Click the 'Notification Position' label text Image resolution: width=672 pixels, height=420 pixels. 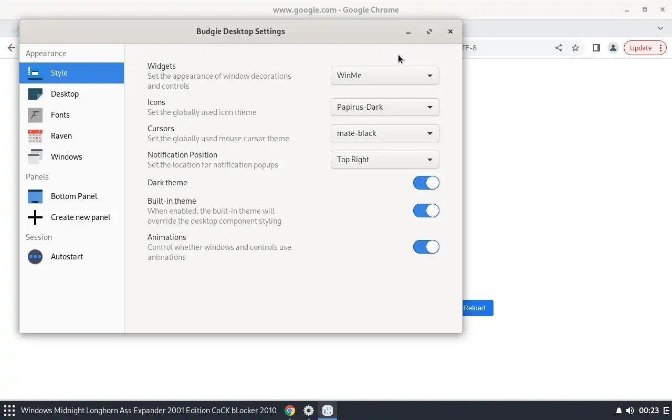[182, 155]
